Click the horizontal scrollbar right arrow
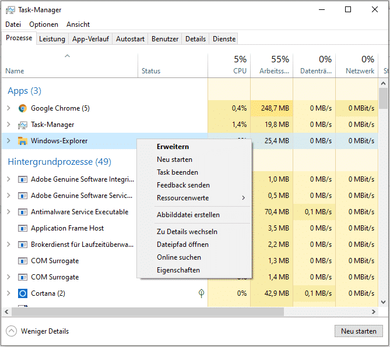The height and width of the screenshot is (347, 390). tap(374, 312)
